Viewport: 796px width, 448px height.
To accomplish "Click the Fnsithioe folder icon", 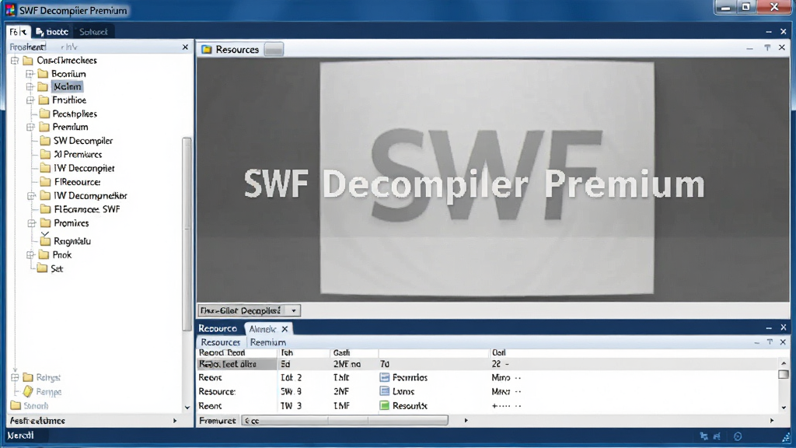I will [x=44, y=100].
